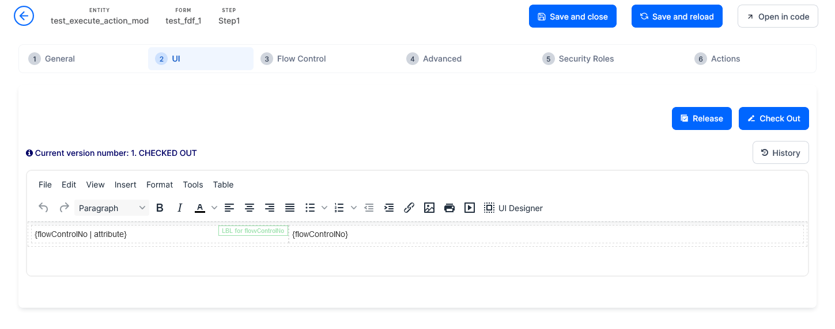
Task: Click the back arrow icon
Action: pos(24,16)
